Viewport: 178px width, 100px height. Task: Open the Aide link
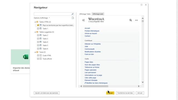click(x=86, y=46)
